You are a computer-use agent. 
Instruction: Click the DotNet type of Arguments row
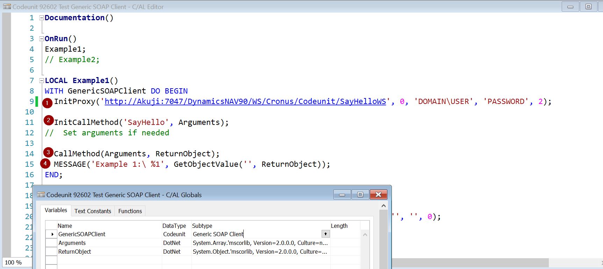click(x=177, y=243)
